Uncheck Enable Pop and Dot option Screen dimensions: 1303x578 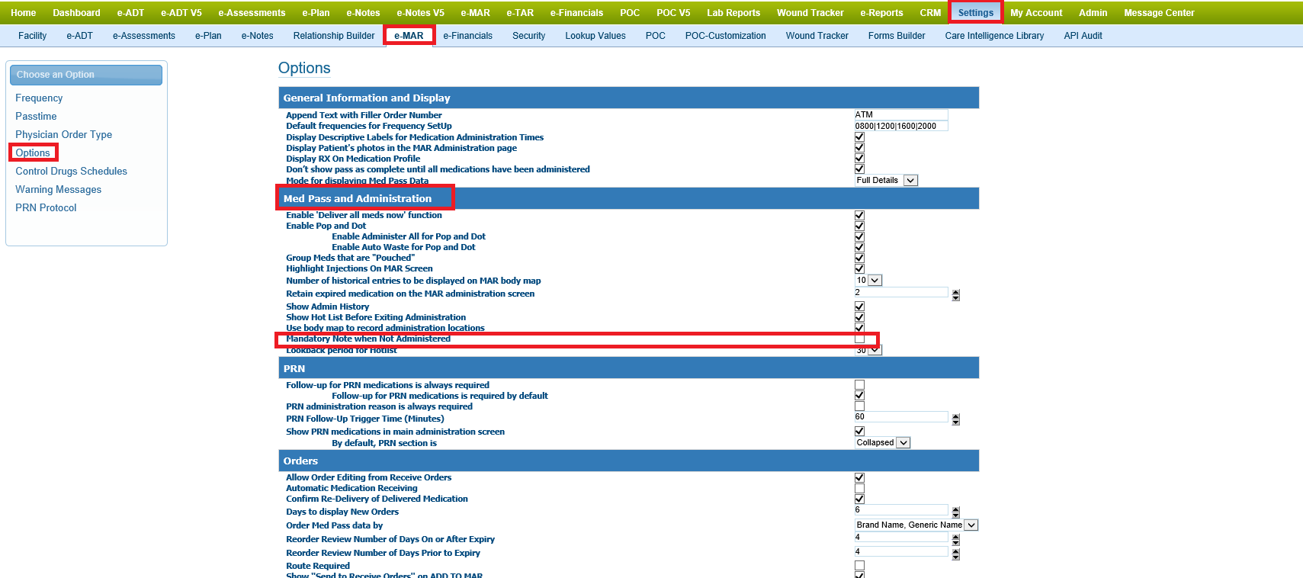859,226
